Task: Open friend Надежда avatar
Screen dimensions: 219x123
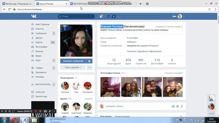Action: (x=88, y=107)
